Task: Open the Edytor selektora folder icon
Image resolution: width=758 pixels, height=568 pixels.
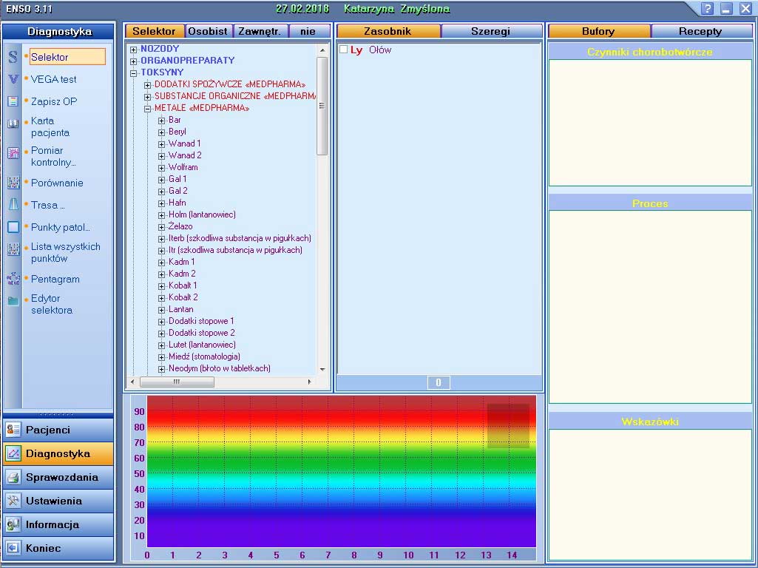Action: click(13, 301)
